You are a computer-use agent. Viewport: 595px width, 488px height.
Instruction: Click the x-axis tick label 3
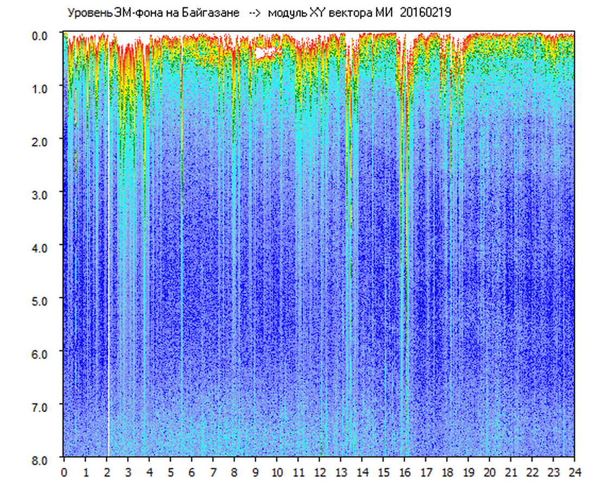(x=128, y=472)
